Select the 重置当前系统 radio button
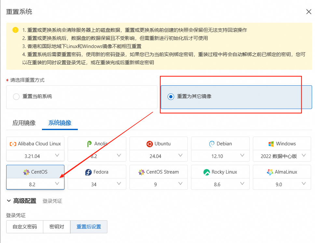 (x=16, y=97)
